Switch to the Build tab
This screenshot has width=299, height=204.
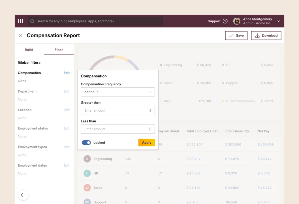click(x=29, y=50)
